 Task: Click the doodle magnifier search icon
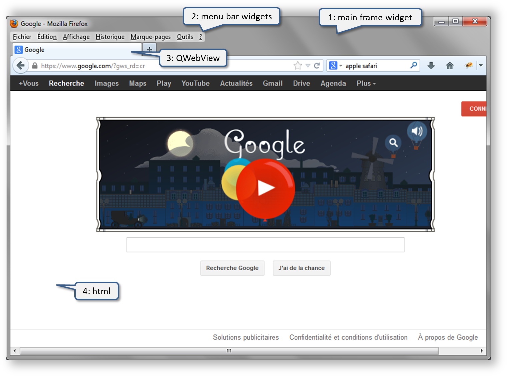pyautogui.click(x=393, y=143)
